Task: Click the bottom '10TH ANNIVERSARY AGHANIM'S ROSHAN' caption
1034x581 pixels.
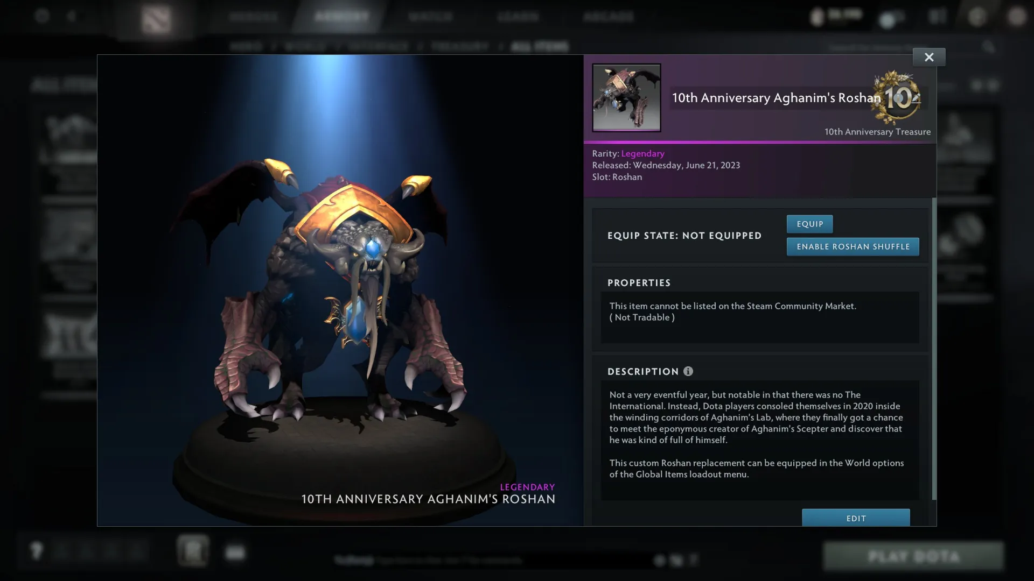Action: pyautogui.click(x=428, y=499)
